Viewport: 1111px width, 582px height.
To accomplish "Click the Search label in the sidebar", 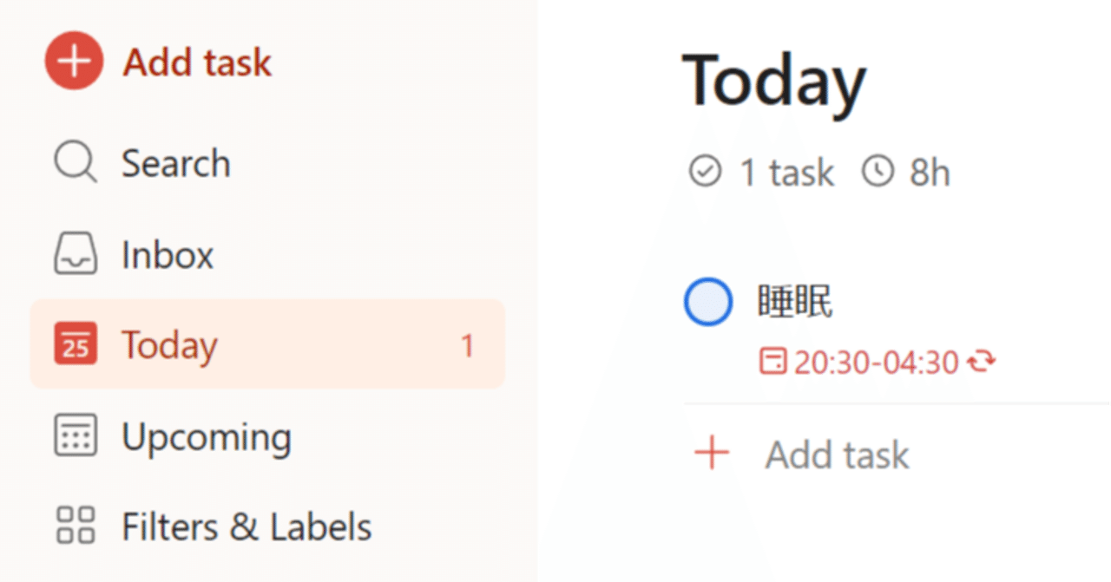I will pyautogui.click(x=175, y=163).
